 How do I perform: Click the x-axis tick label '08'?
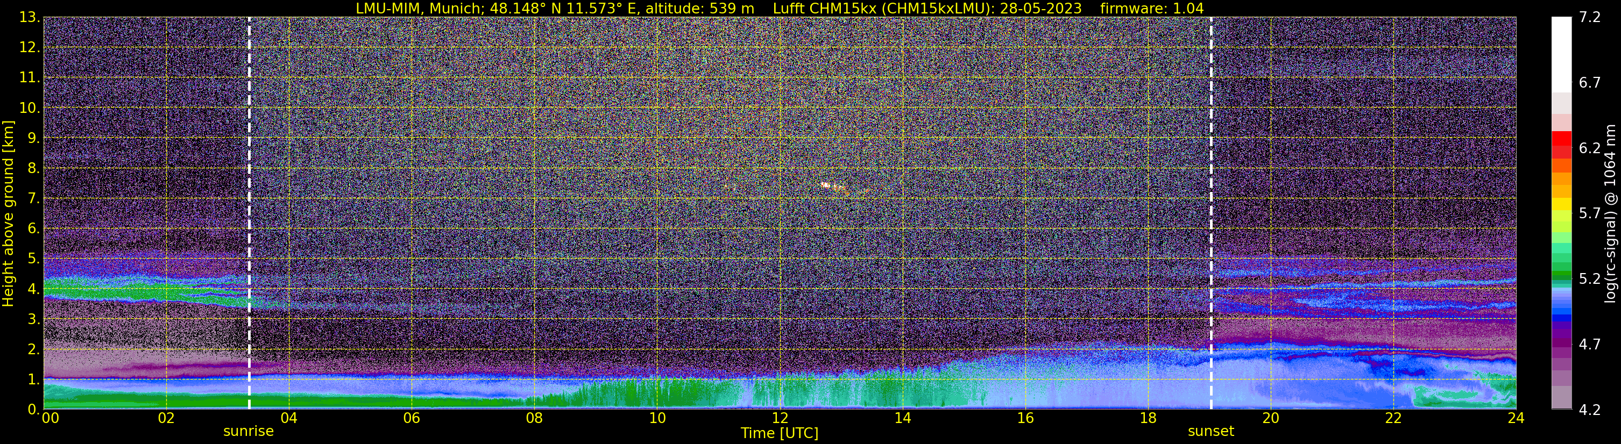(534, 418)
